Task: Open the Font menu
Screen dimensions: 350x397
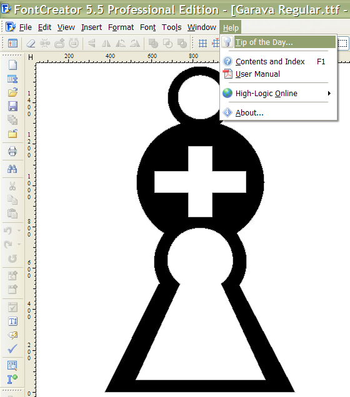Action: click(148, 27)
